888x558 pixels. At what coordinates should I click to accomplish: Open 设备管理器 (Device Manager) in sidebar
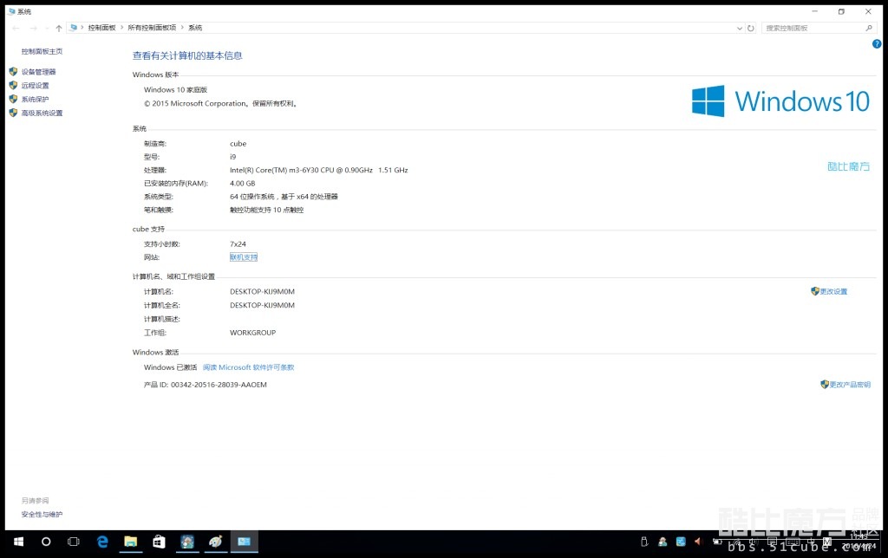(x=38, y=72)
